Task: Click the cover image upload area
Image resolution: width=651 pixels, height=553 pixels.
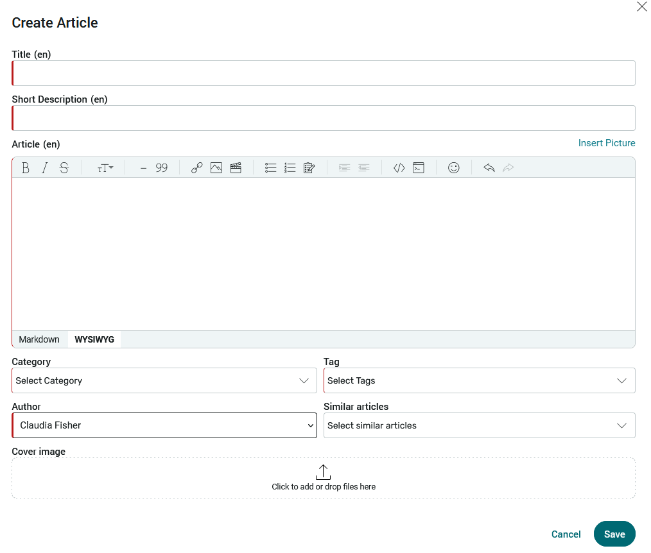Action: click(324, 478)
